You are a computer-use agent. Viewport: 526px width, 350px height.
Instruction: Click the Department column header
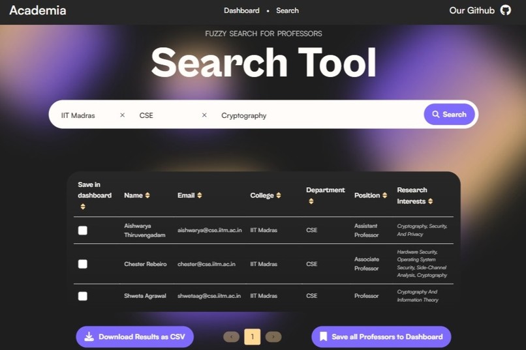tap(326, 190)
